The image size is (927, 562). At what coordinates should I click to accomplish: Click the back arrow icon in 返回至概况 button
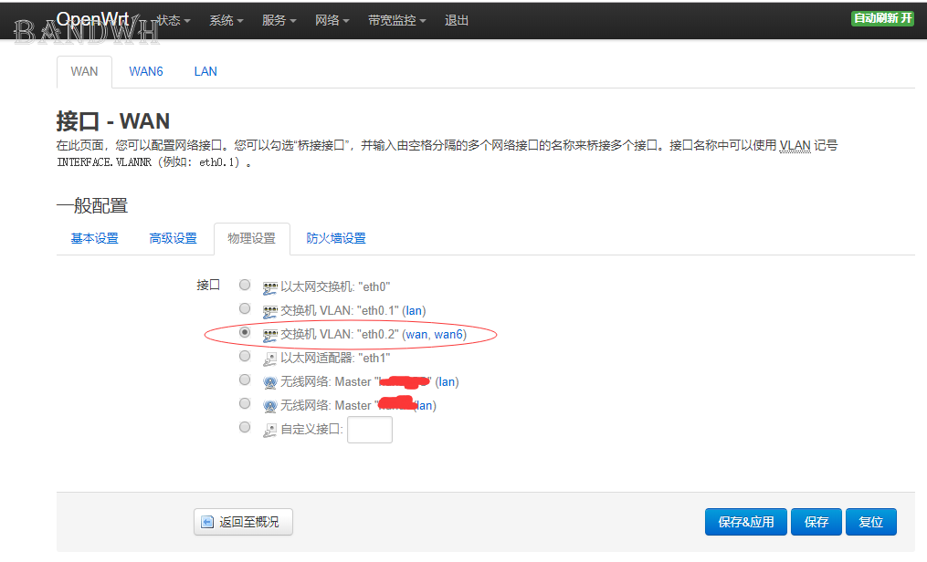(x=207, y=522)
